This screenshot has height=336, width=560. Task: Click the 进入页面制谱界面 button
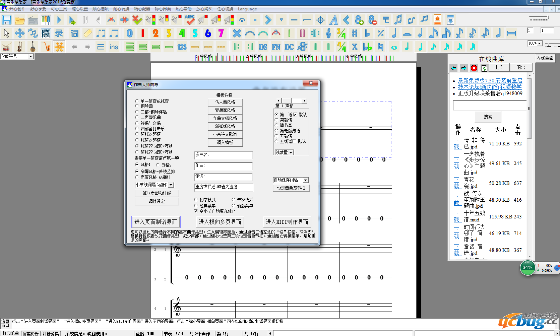pos(156,222)
